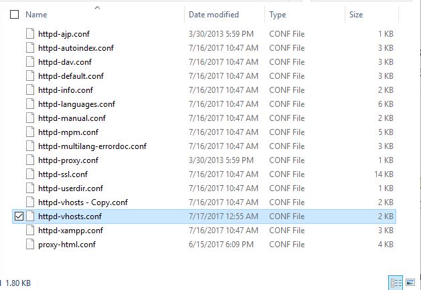
Task: Switch to large thumbnails view icon
Action: (x=410, y=283)
